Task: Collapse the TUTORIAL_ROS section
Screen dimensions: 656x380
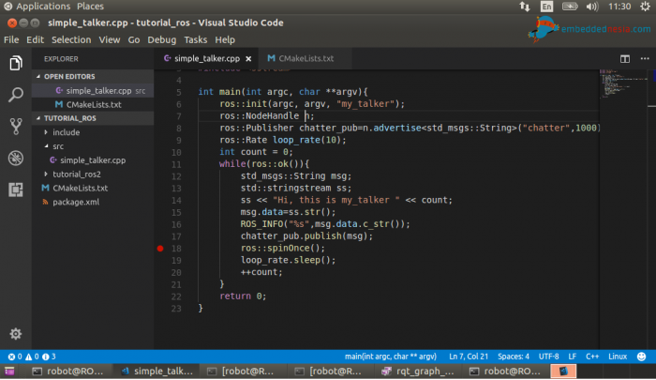Action: pyautogui.click(x=93, y=118)
